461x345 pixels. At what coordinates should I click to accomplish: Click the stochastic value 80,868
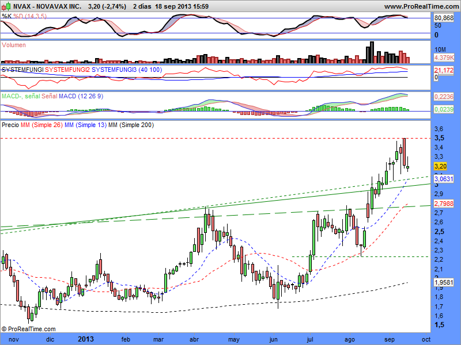[x=444, y=18]
